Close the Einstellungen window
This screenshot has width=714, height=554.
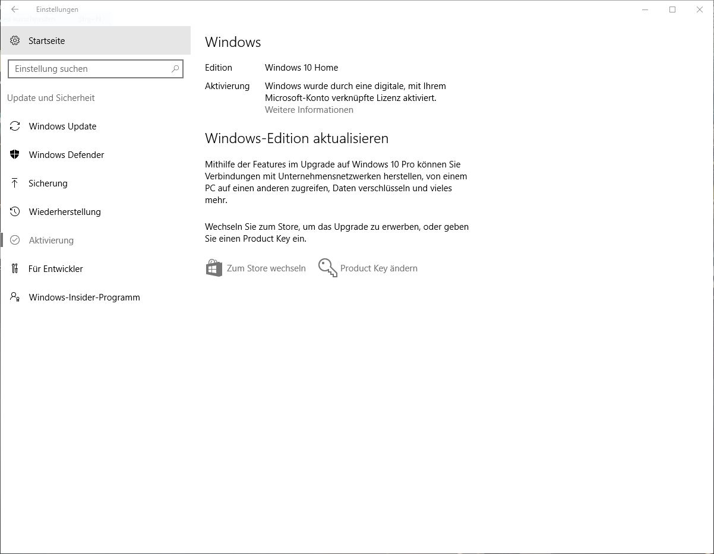(x=700, y=10)
